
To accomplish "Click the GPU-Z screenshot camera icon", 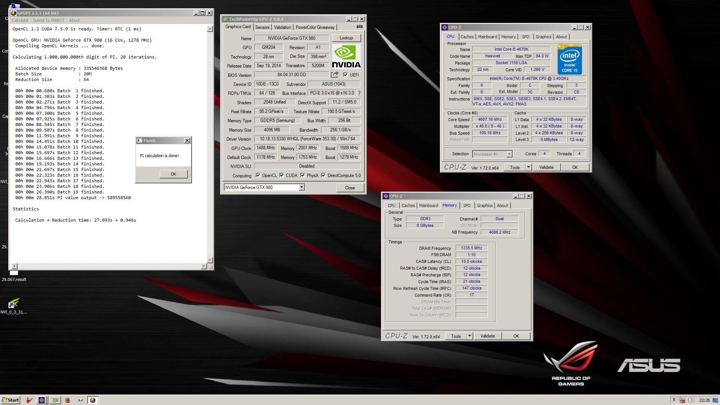I will click(359, 27).
